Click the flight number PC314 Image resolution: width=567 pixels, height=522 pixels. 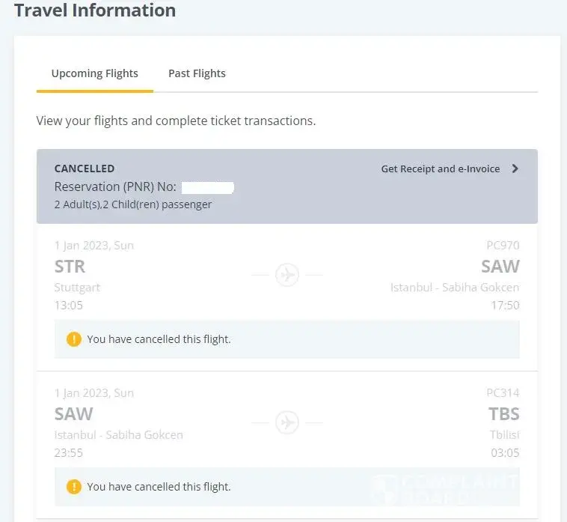(503, 392)
